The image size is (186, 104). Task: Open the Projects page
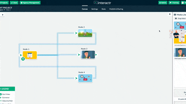[4, 2]
